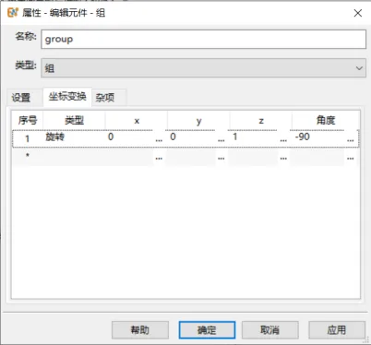Open the 类型 dropdown showing 组
This screenshot has height=345, width=371.
pos(203,68)
